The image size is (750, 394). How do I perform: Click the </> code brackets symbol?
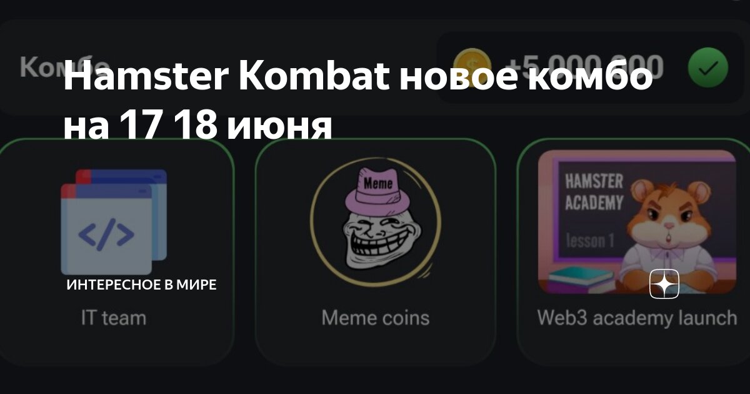tap(106, 235)
